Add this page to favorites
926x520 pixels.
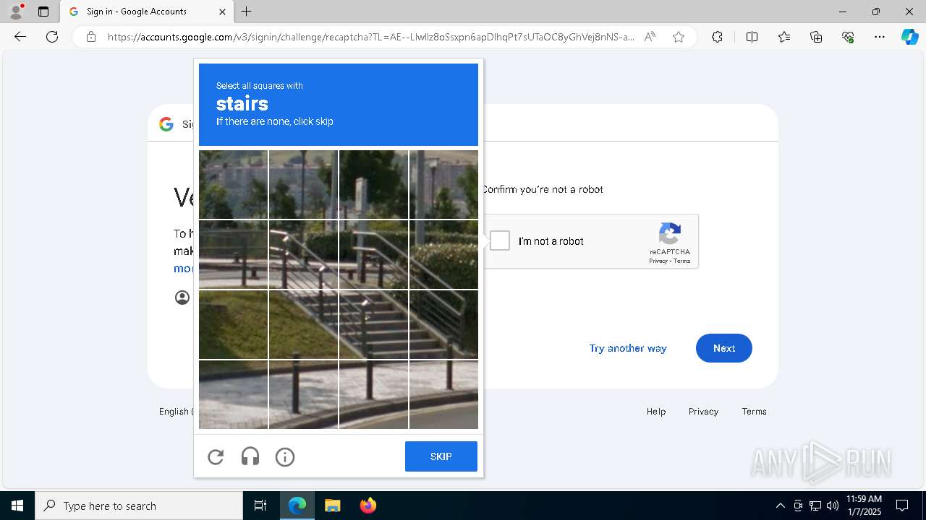[679, 37]
